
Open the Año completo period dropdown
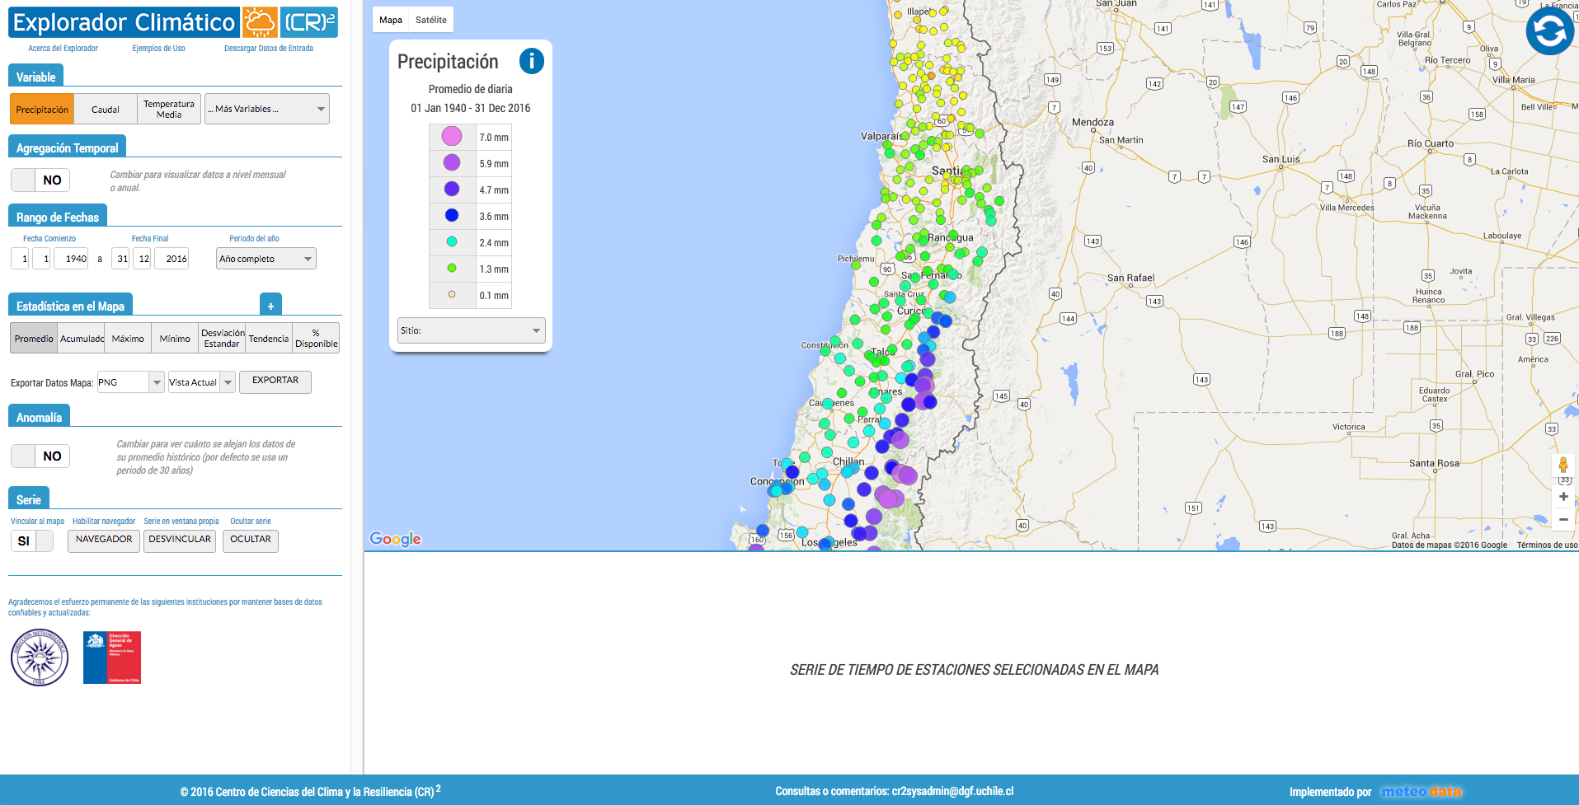(266, 259)
